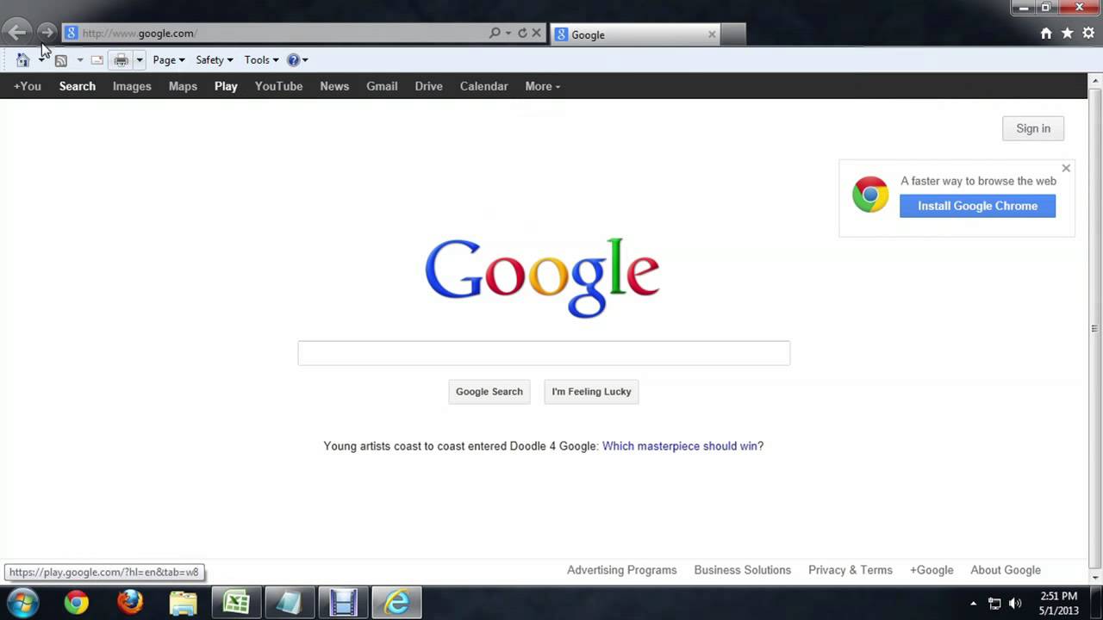Expand the address bar autocomplete arrow
The width and height of the screenshot is (1103, 620).
click(x=508, y=33)
